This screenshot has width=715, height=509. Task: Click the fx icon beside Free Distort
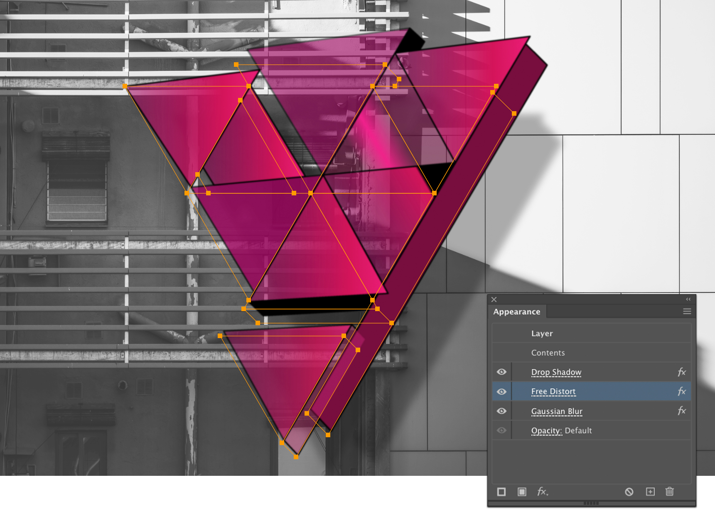[x=682, y=391]
